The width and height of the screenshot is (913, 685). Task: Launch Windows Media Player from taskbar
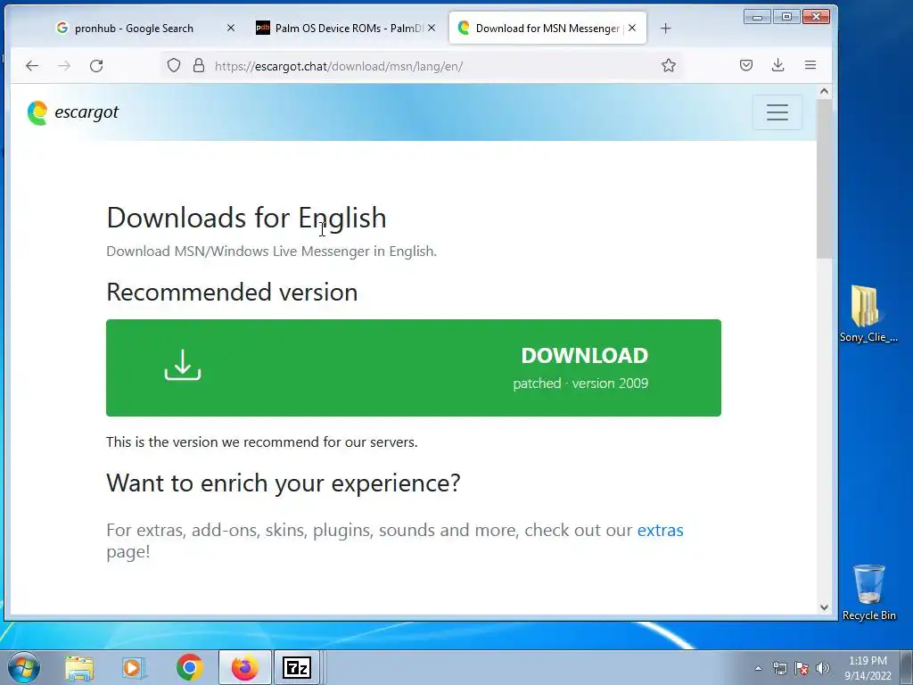[x=134, y=668]
